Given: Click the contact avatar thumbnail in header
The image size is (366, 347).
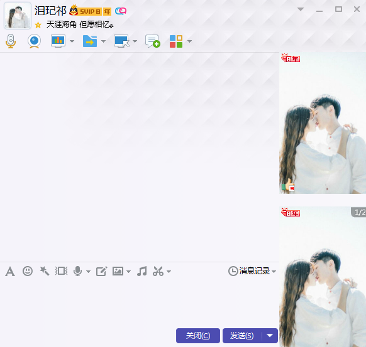Looking at the screenshot, I should [18, 16].
